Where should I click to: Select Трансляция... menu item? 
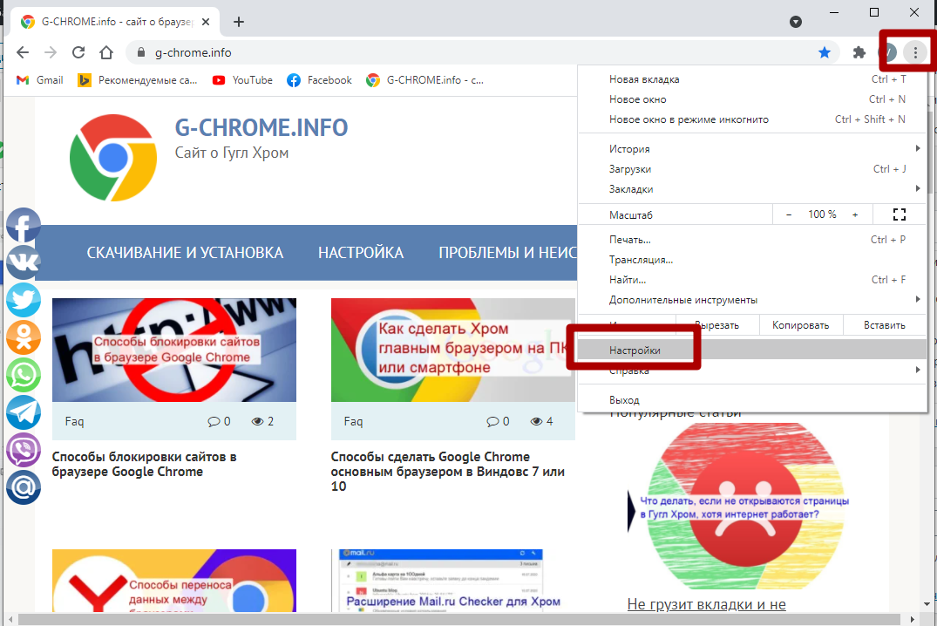[751, 260]
